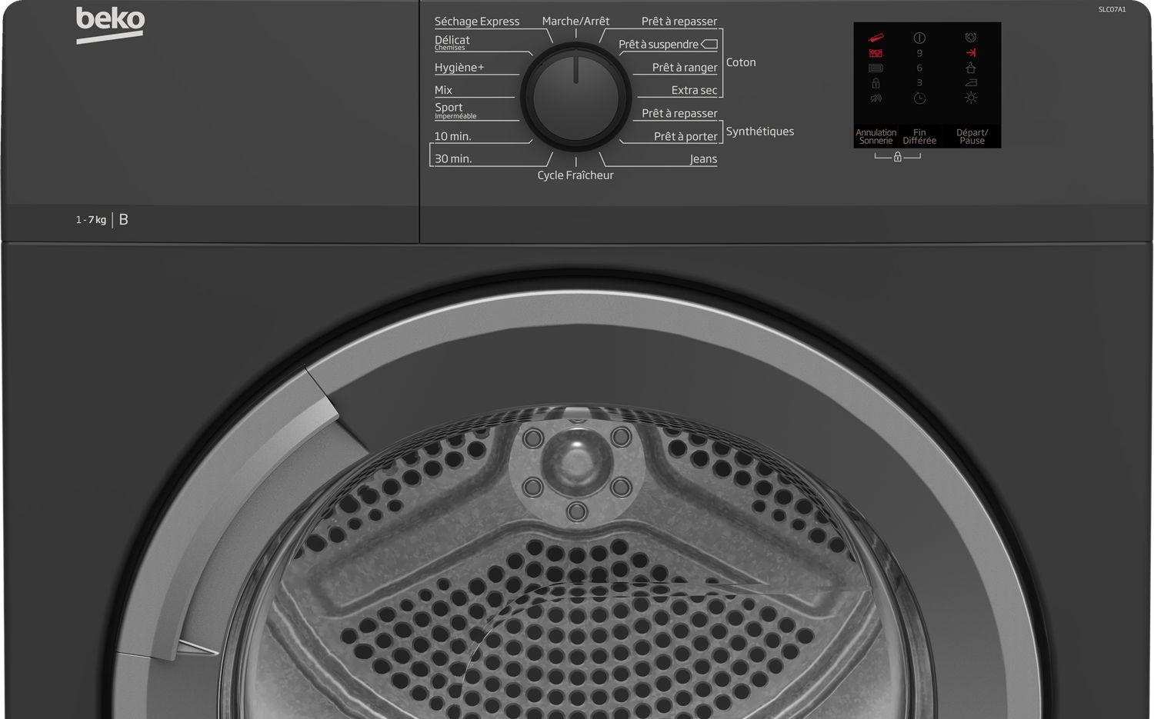The height and width of the screenshot is (719, 1154).
Task: Tap the child lock padlock icon on display
Action: tap(876, 83)
